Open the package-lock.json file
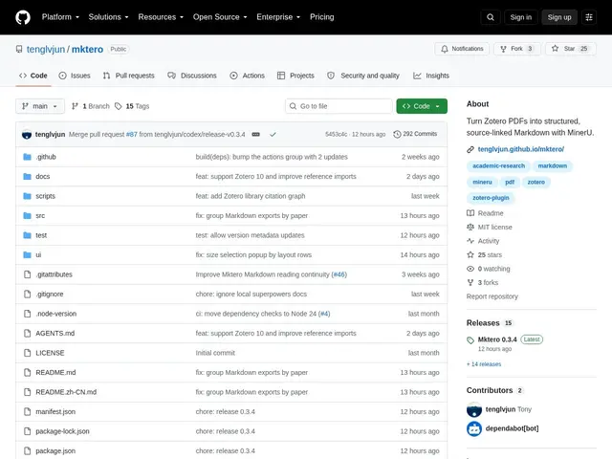 [x=62, y=431]
